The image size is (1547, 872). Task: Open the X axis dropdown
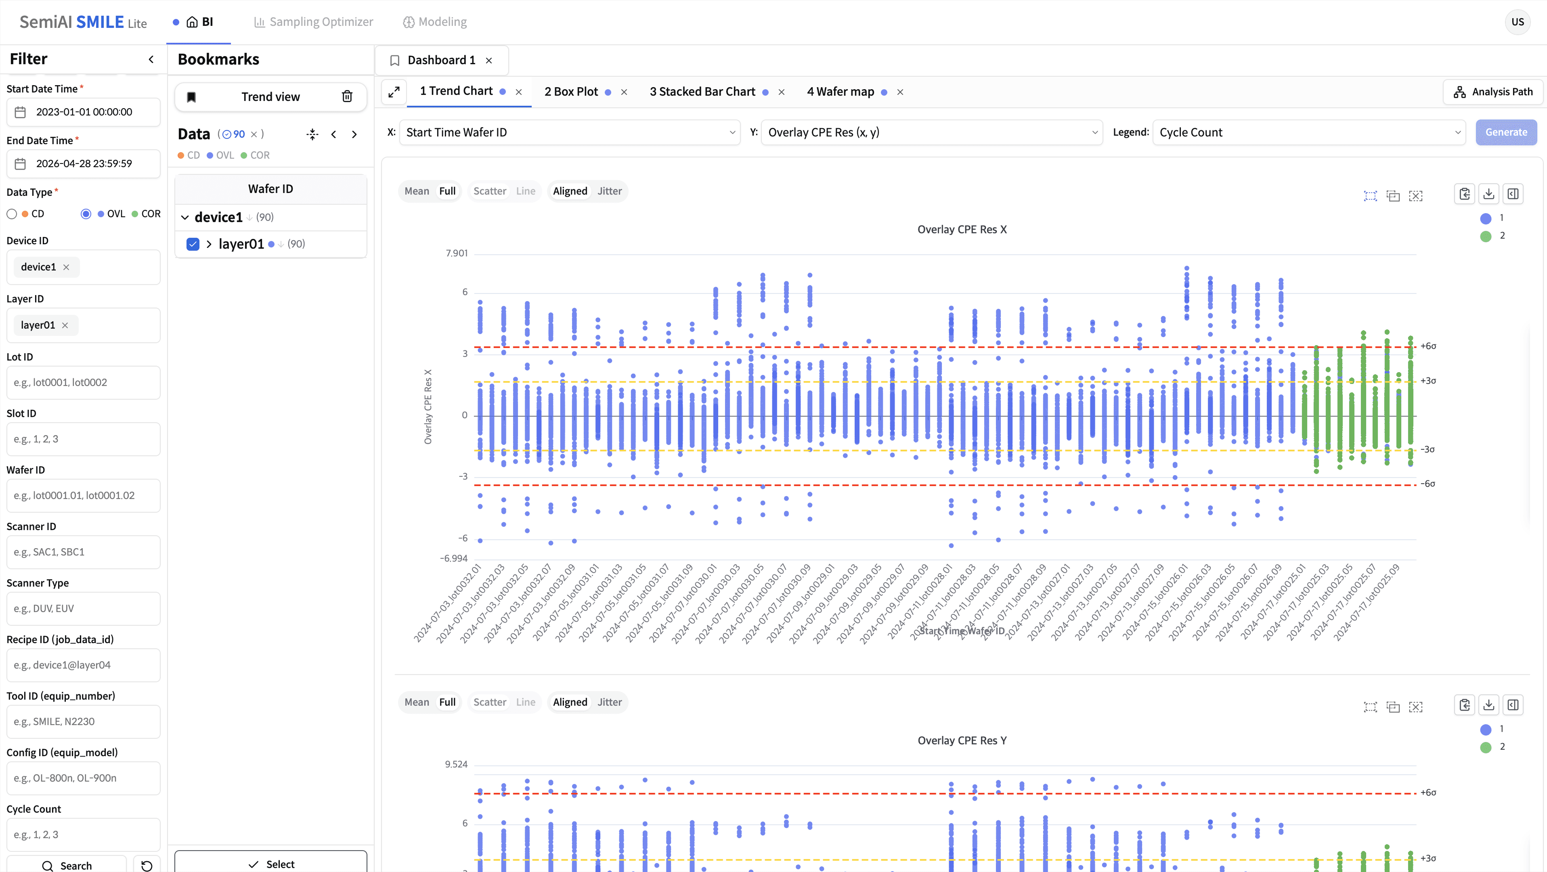tap(570, 133)
